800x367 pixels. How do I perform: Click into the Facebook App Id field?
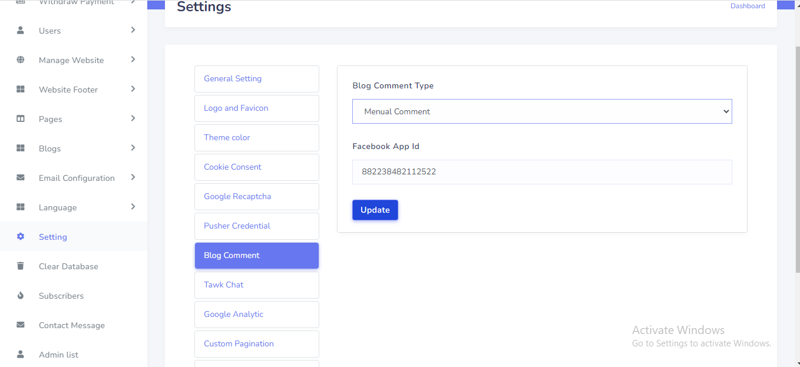(x=541, y=172)
